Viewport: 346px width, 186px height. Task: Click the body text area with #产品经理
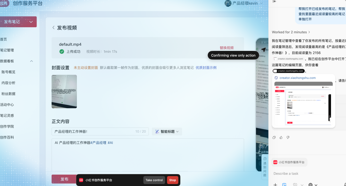click(148, 155)
